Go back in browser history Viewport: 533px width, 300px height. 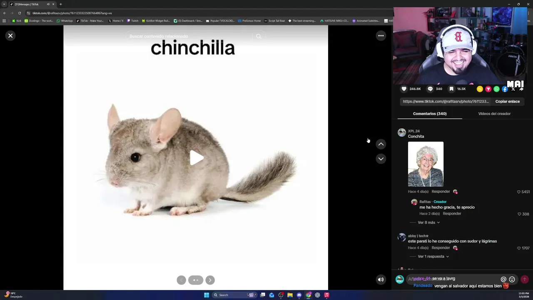point(4,13)
